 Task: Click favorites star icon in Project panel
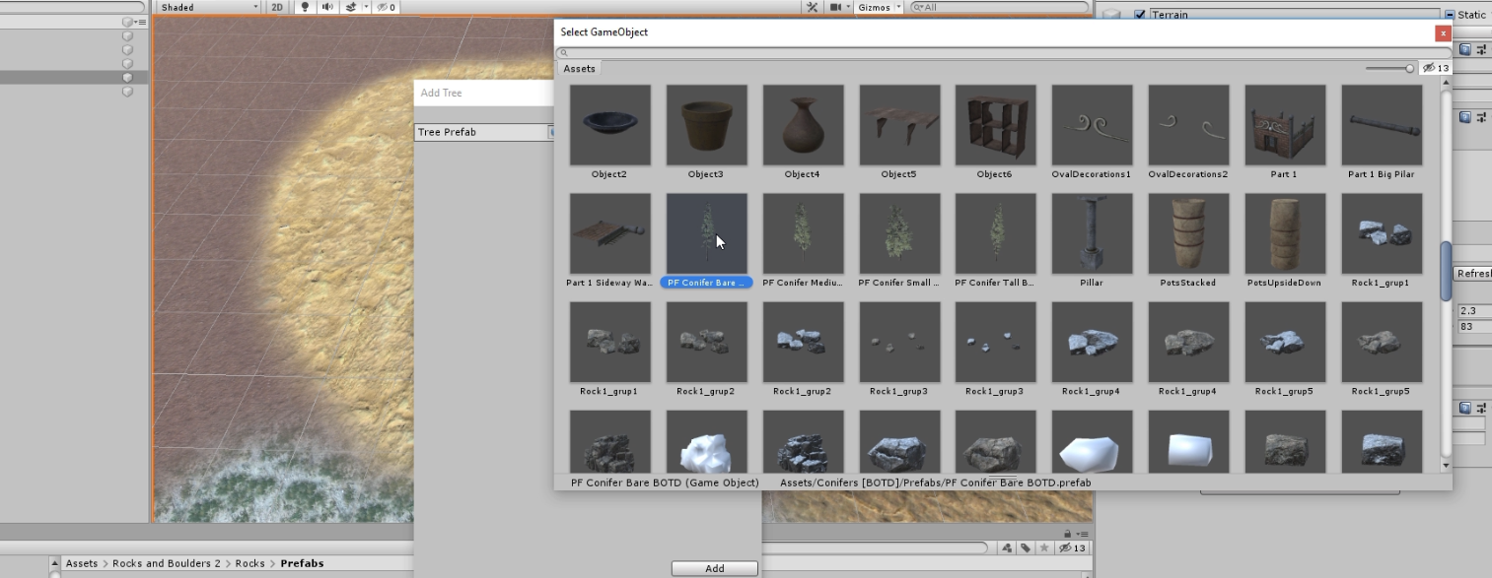[1043, 547]
